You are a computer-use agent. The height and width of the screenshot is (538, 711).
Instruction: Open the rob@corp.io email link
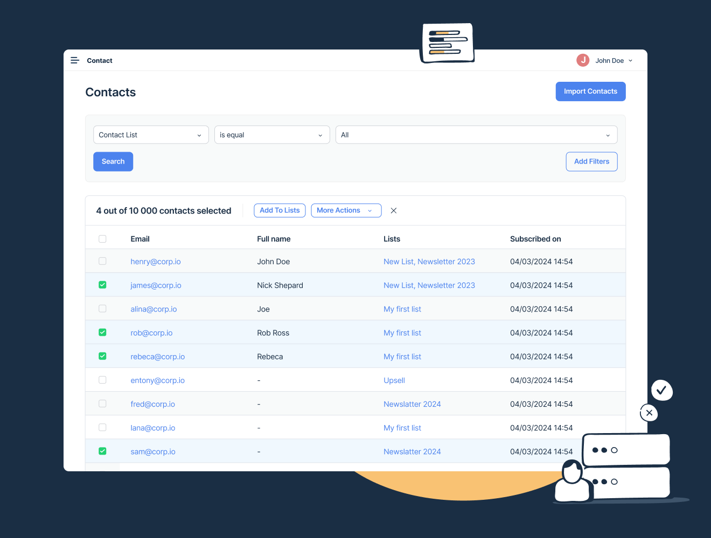point(151,333)
